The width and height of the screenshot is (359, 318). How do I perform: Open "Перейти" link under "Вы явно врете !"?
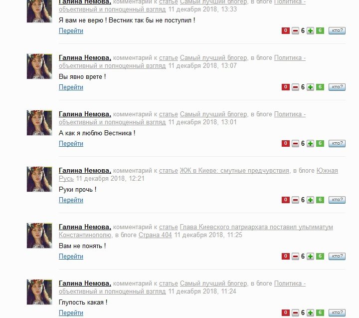click(71, 87)
